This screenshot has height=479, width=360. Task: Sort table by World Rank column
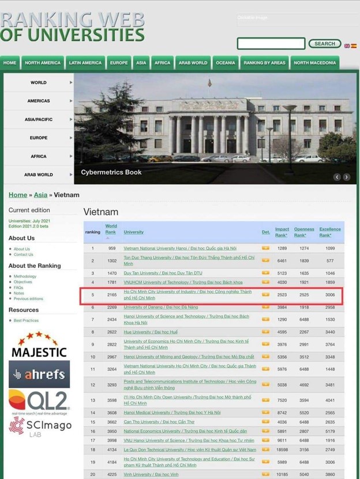point(111,229)
